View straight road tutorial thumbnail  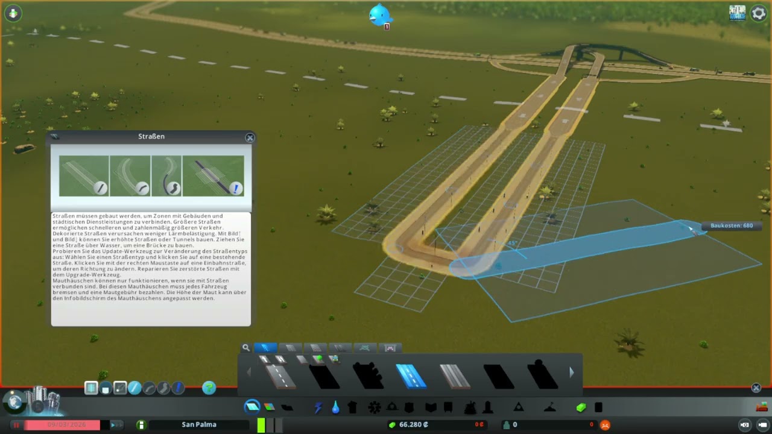pos(84,175)
